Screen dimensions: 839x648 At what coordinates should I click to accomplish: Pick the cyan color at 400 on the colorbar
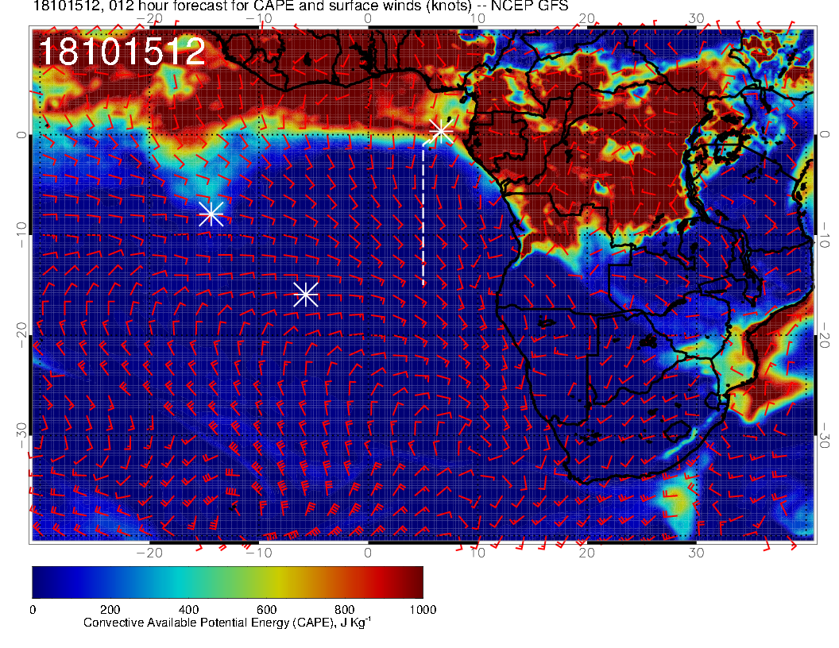coord(188,582)
